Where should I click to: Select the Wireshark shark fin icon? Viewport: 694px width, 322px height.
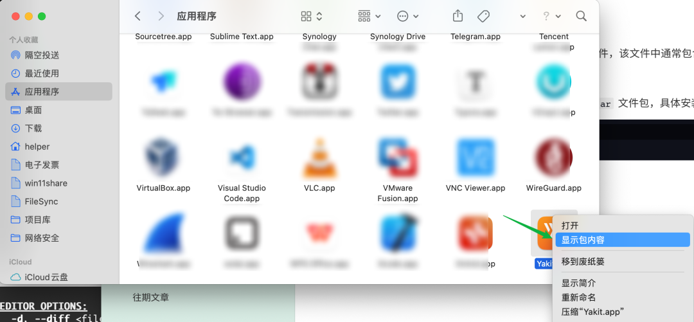click(x=163, y=233)
